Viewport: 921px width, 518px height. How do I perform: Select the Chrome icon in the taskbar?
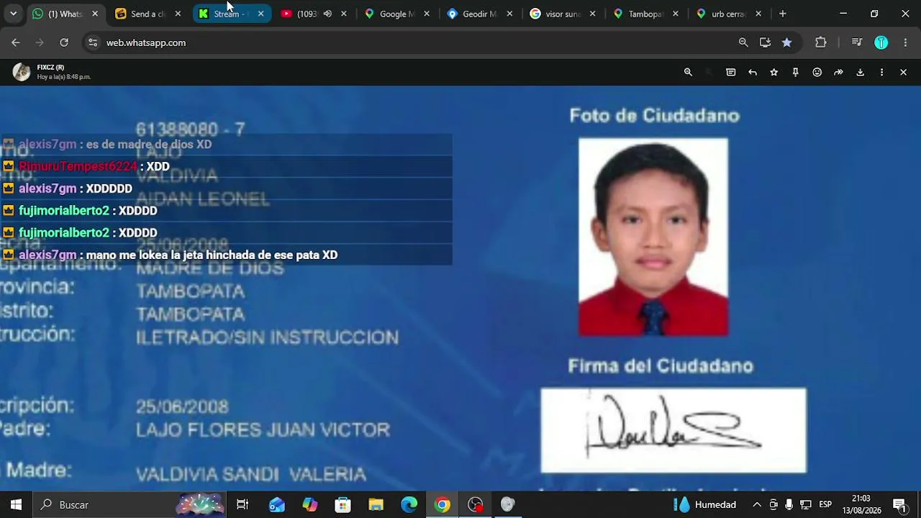[x=443, y=504]
